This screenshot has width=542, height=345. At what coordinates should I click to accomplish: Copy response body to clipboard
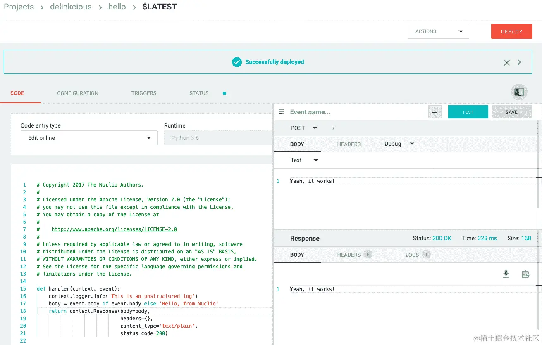525,274
